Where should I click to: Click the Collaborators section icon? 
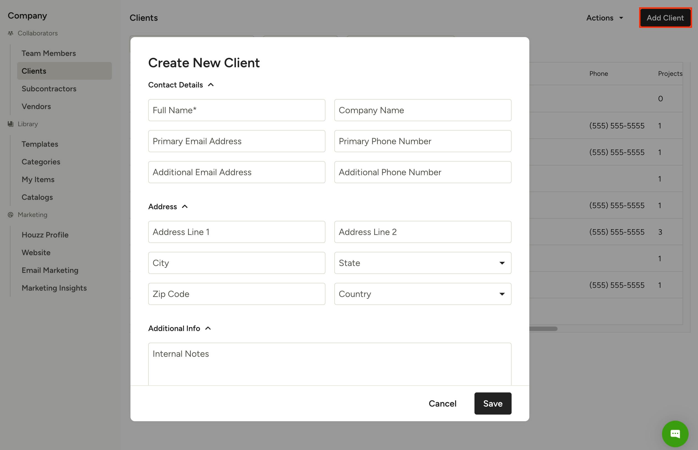coord(11,33)
